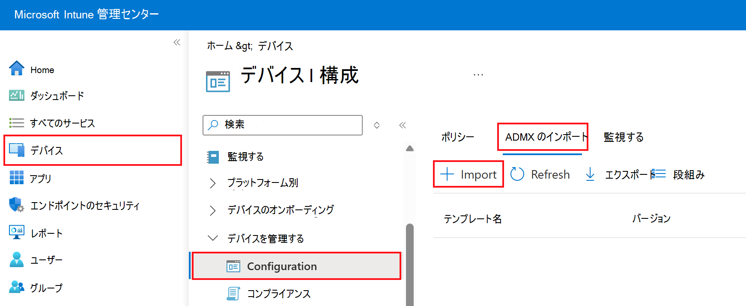Open the レポート report icon
746x306 pixels.
point(17,232)
